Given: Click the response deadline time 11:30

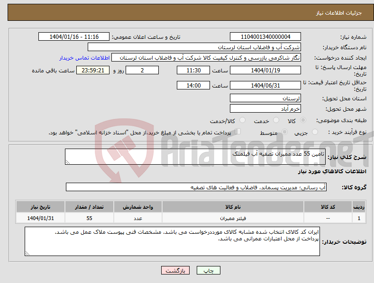Looking at the screenshot, I should click(193, 70).
